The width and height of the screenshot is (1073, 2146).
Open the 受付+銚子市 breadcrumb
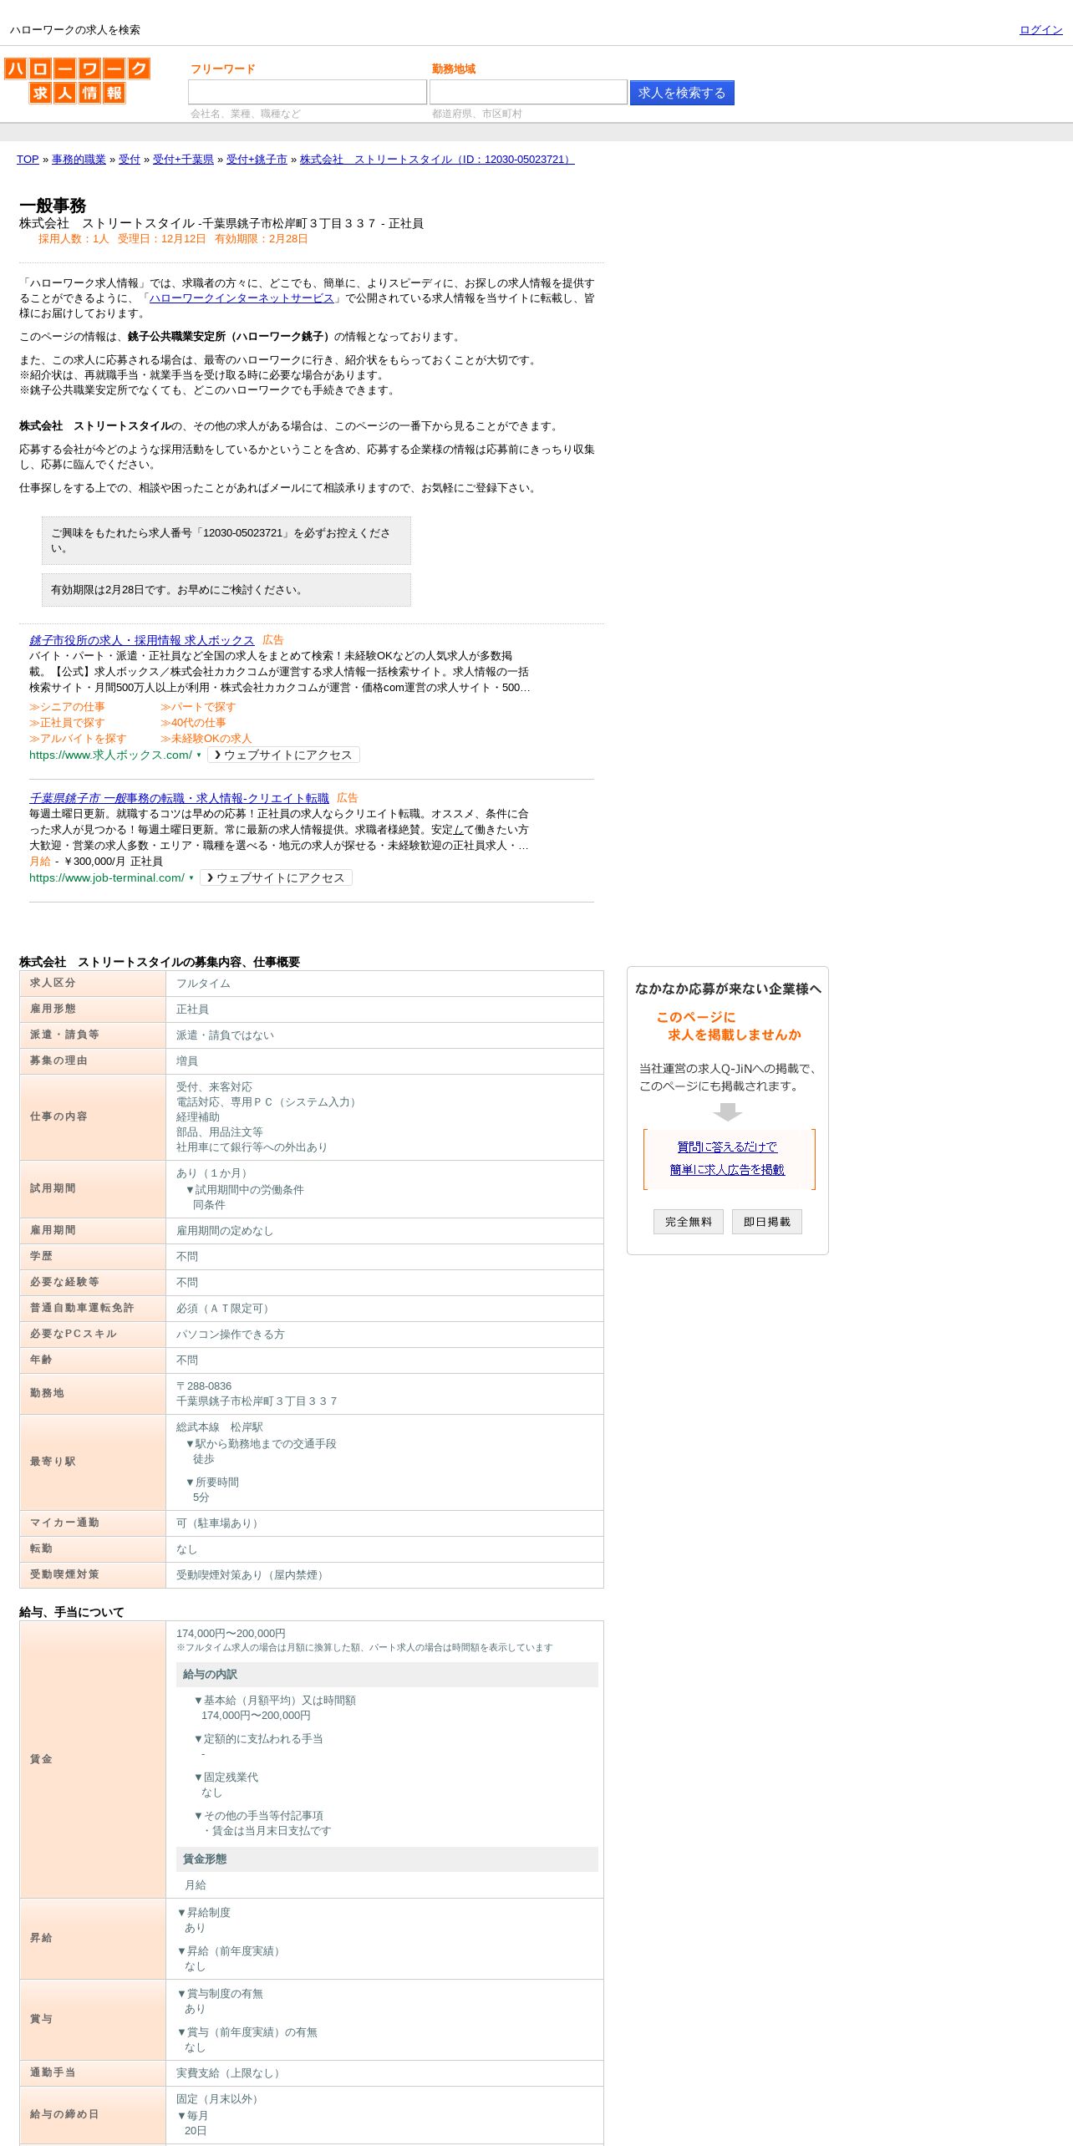[257, 160]
